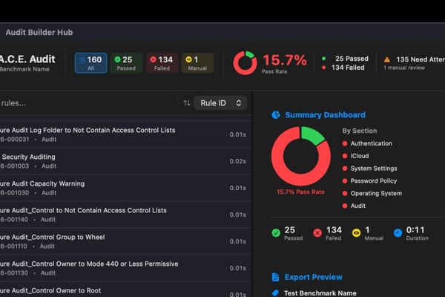Click the Summary Dashboard heading
This screenshot has height=297, width=445.
pyautogui.click(x=326, y=115)
